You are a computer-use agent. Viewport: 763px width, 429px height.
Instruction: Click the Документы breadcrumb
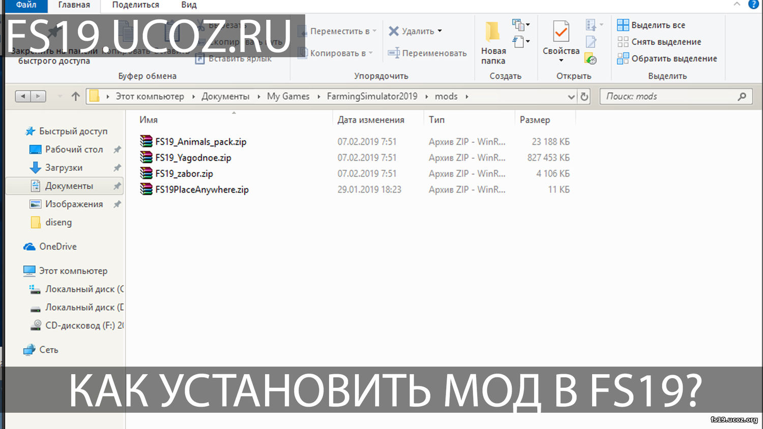coord(225,96)
